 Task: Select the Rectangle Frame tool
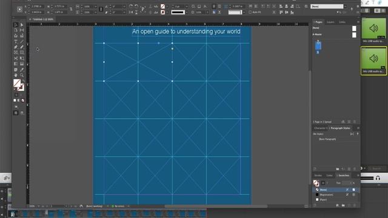click(16, 53)
